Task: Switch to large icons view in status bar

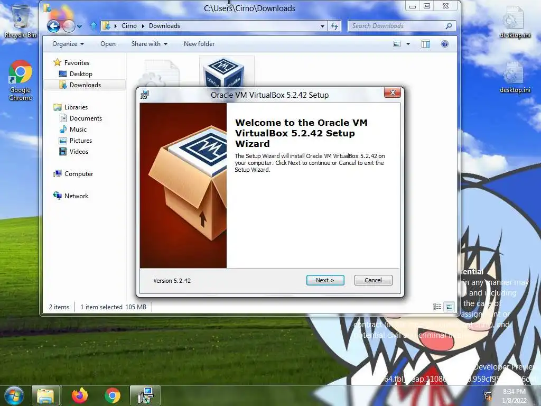Action: click(x=449, y=307)
